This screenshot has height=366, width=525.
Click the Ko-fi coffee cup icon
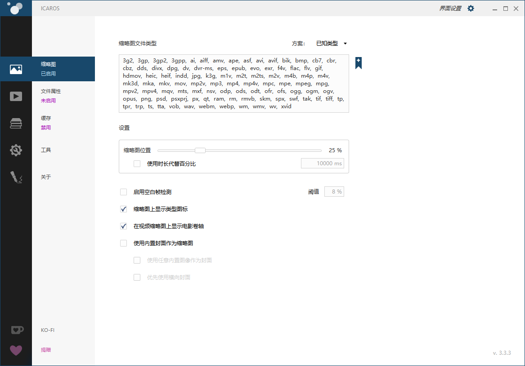(16, 330)
